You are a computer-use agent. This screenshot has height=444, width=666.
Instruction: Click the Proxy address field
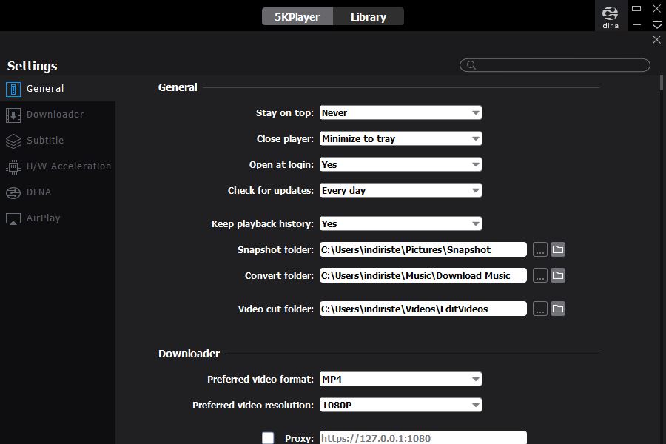tap(423, 438)
